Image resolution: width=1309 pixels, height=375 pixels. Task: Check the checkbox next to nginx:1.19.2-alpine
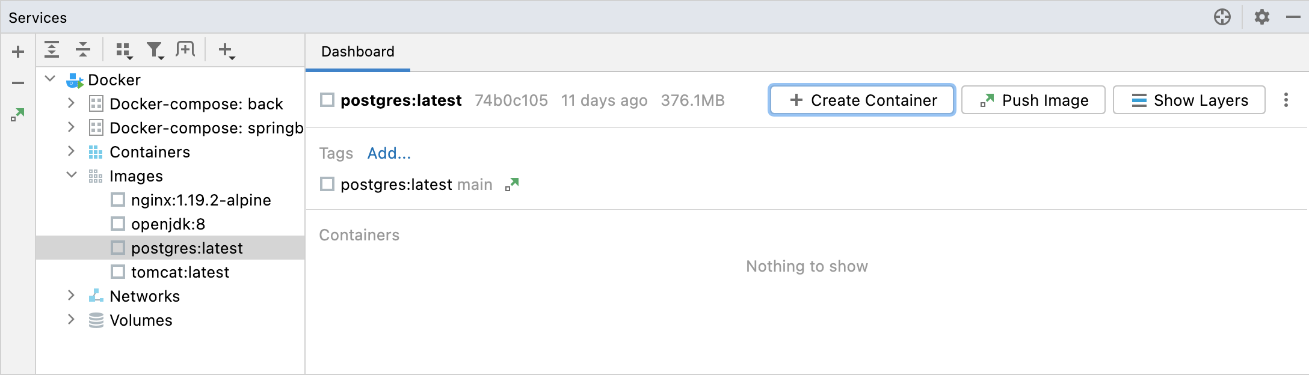(x=118, y=200)
